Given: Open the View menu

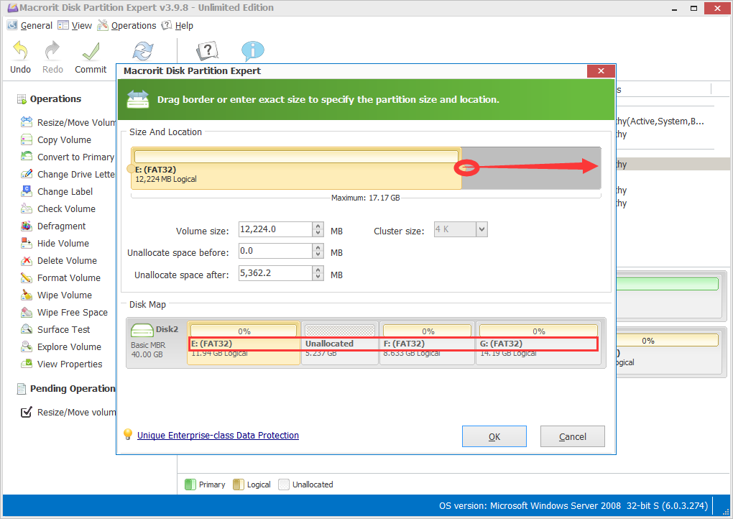Looking at the screenshot, I should 75,25.
